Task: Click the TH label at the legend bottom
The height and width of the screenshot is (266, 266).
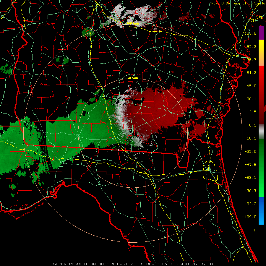Action: [x=254, y=230]
